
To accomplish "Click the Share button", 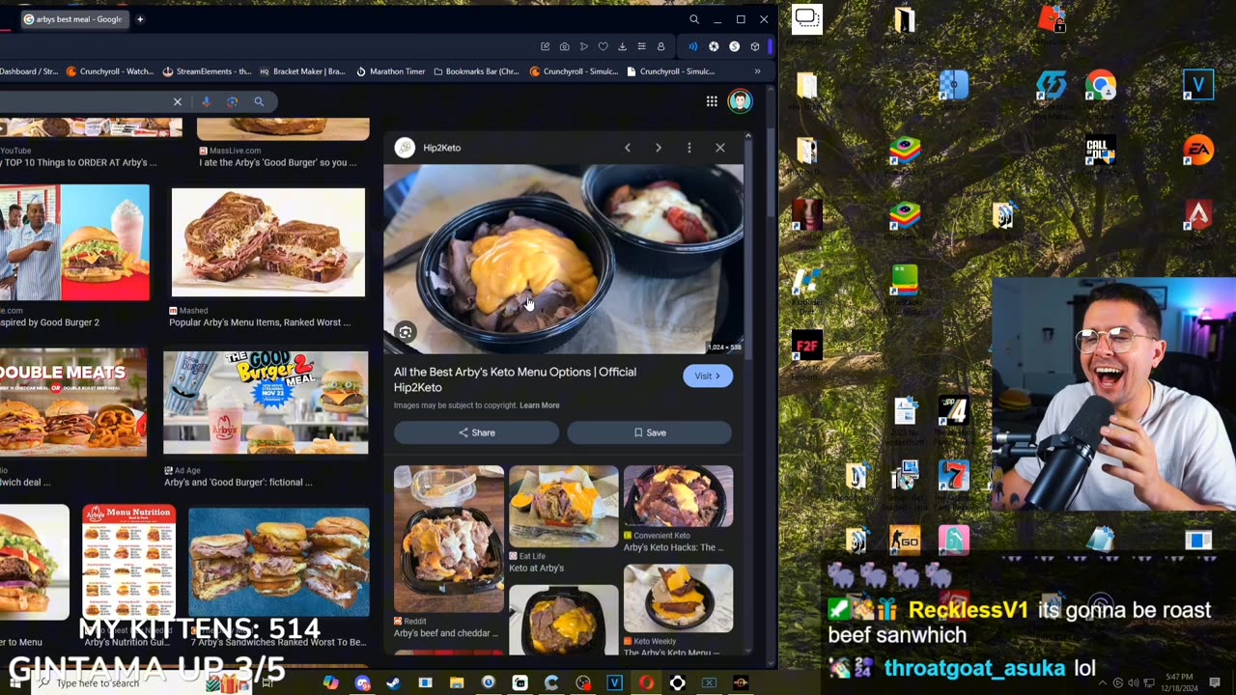I will (476, 432).
